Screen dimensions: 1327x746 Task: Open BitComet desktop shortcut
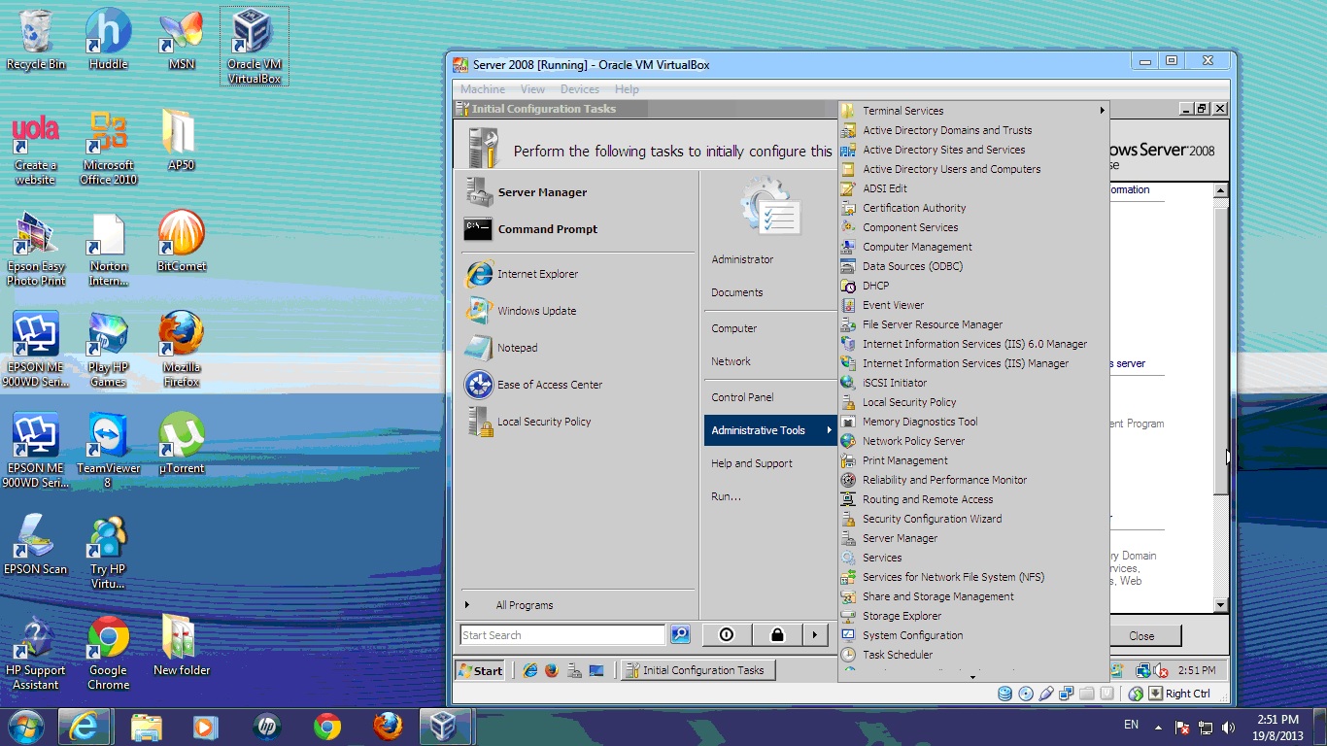click(182, 242)
